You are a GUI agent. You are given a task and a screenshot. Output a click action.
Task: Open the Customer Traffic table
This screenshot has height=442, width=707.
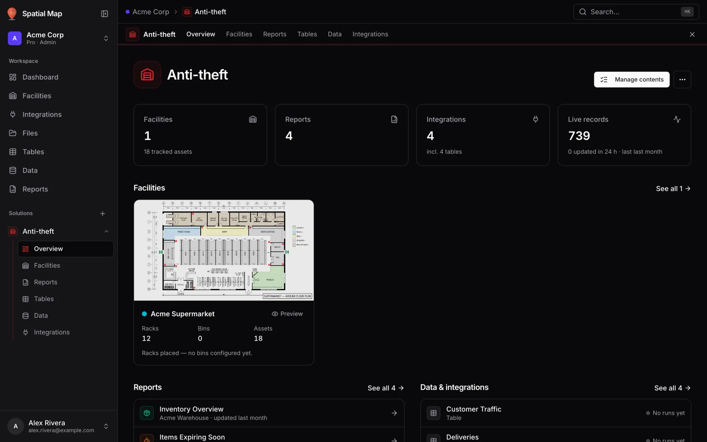pos(556,413)
